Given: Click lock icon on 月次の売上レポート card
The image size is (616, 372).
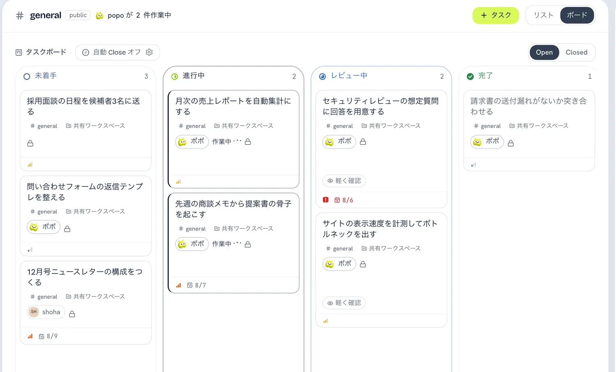Looking at the screenshot, I should point(248,142).
